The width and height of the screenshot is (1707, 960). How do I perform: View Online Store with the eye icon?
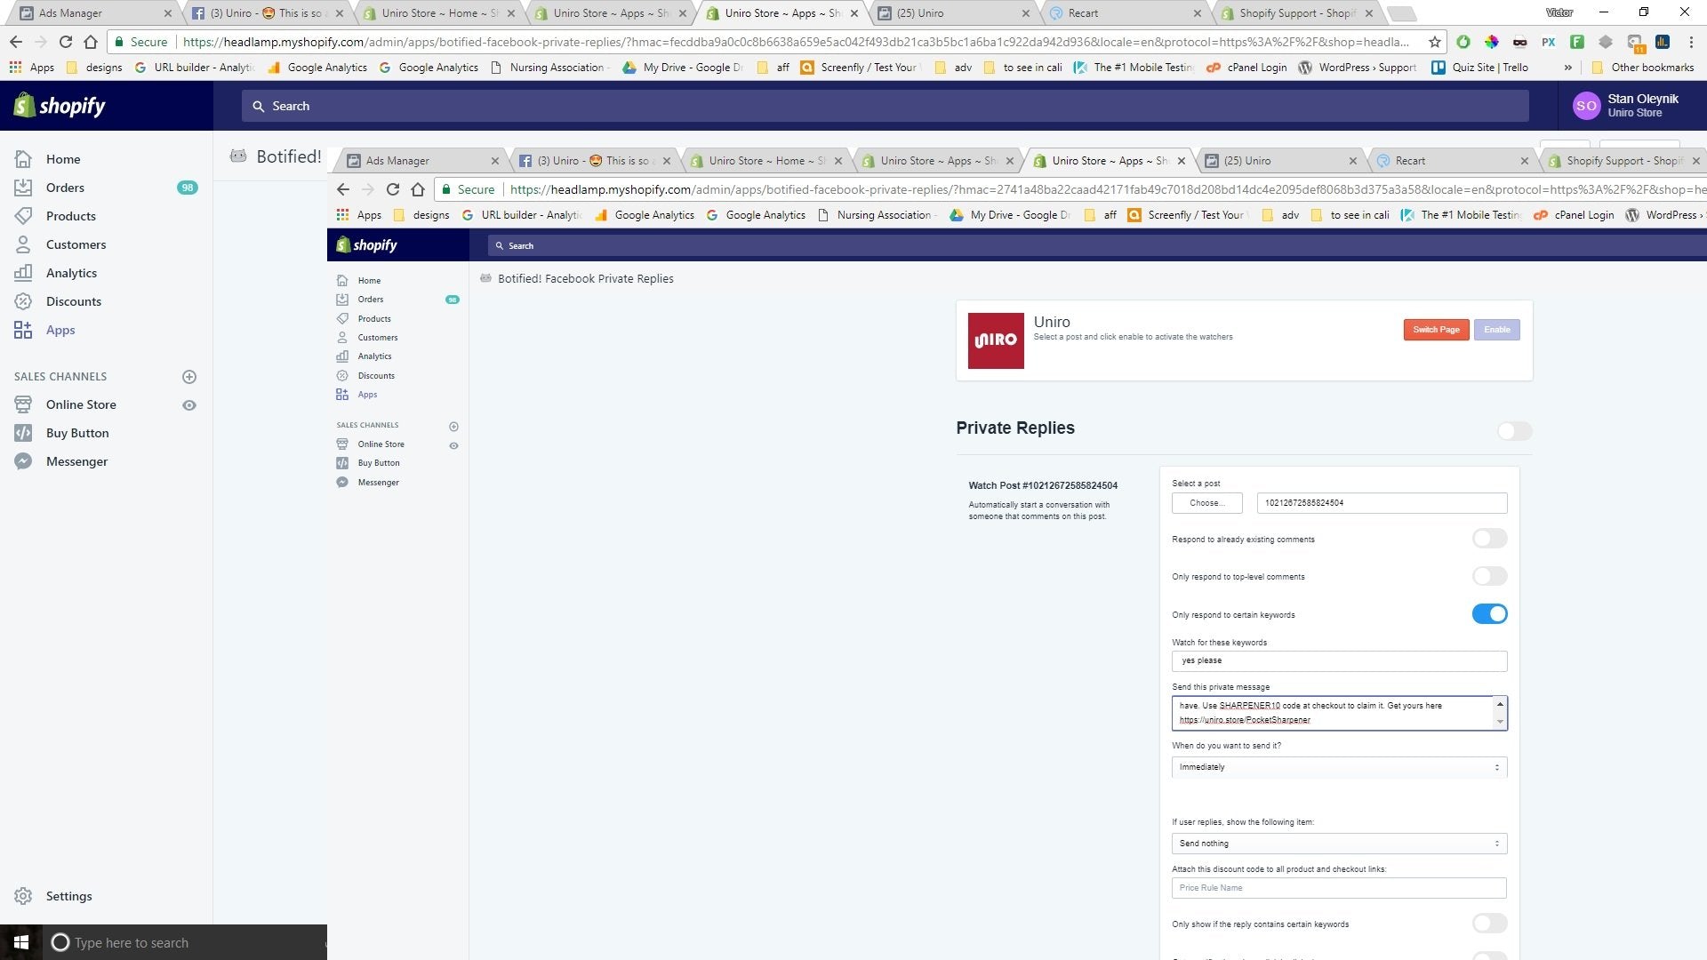188,405
